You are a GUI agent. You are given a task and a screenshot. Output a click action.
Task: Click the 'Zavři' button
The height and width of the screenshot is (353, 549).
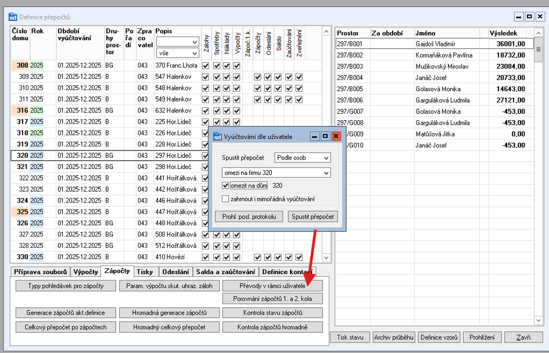tap(523, 337)
